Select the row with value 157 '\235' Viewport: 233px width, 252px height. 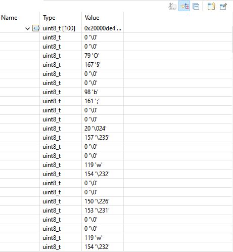[116, 138]
